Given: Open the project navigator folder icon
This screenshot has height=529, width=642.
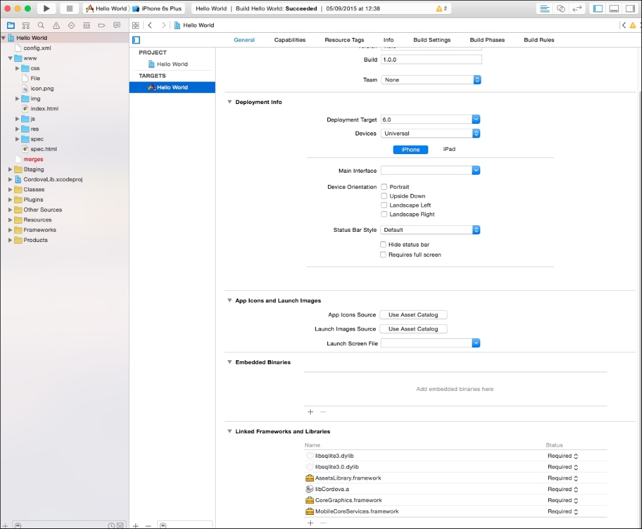Looking at the screenshot, I should pyautogui.click(x=11, y=26).
